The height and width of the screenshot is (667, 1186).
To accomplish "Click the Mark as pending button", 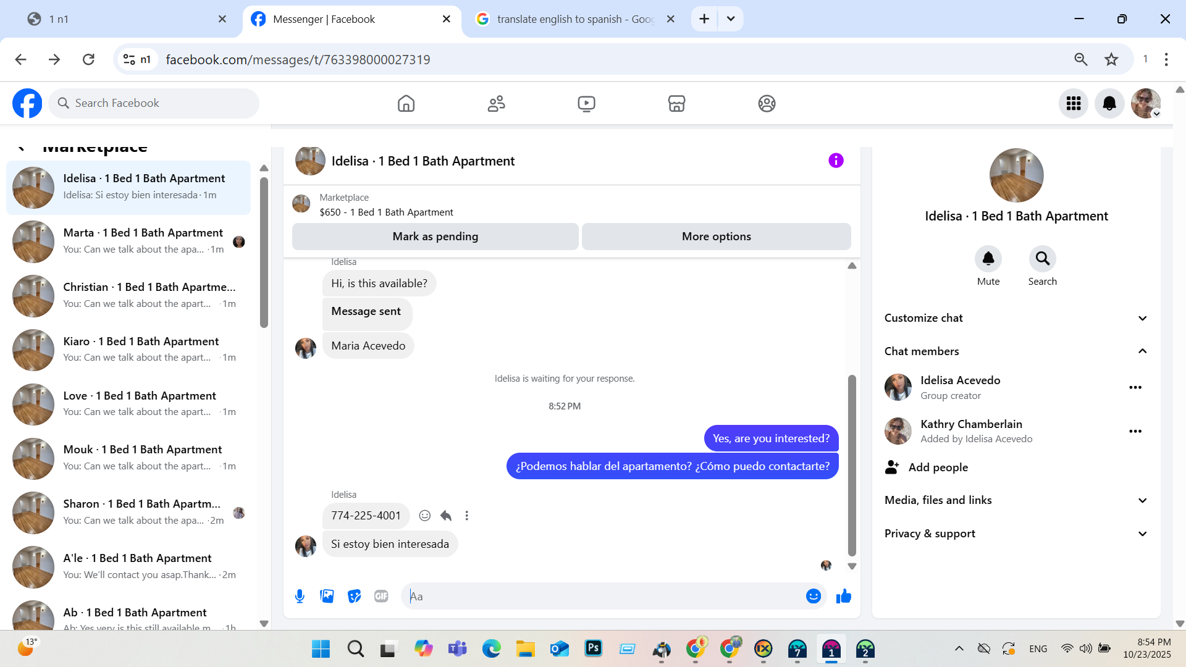I will click(x=435, y=237).
